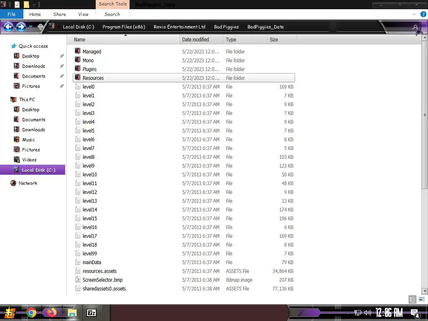Viewport: 428px width, 321px height.
Task: Click Rovio Entertainment Ltd breadcrumb
Action: point(179,27)
